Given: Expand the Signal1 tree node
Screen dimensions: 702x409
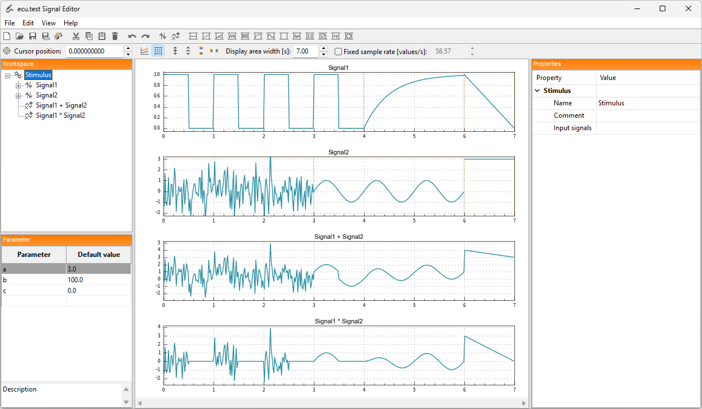Looking at the screenshot, I should coord(18,86).
